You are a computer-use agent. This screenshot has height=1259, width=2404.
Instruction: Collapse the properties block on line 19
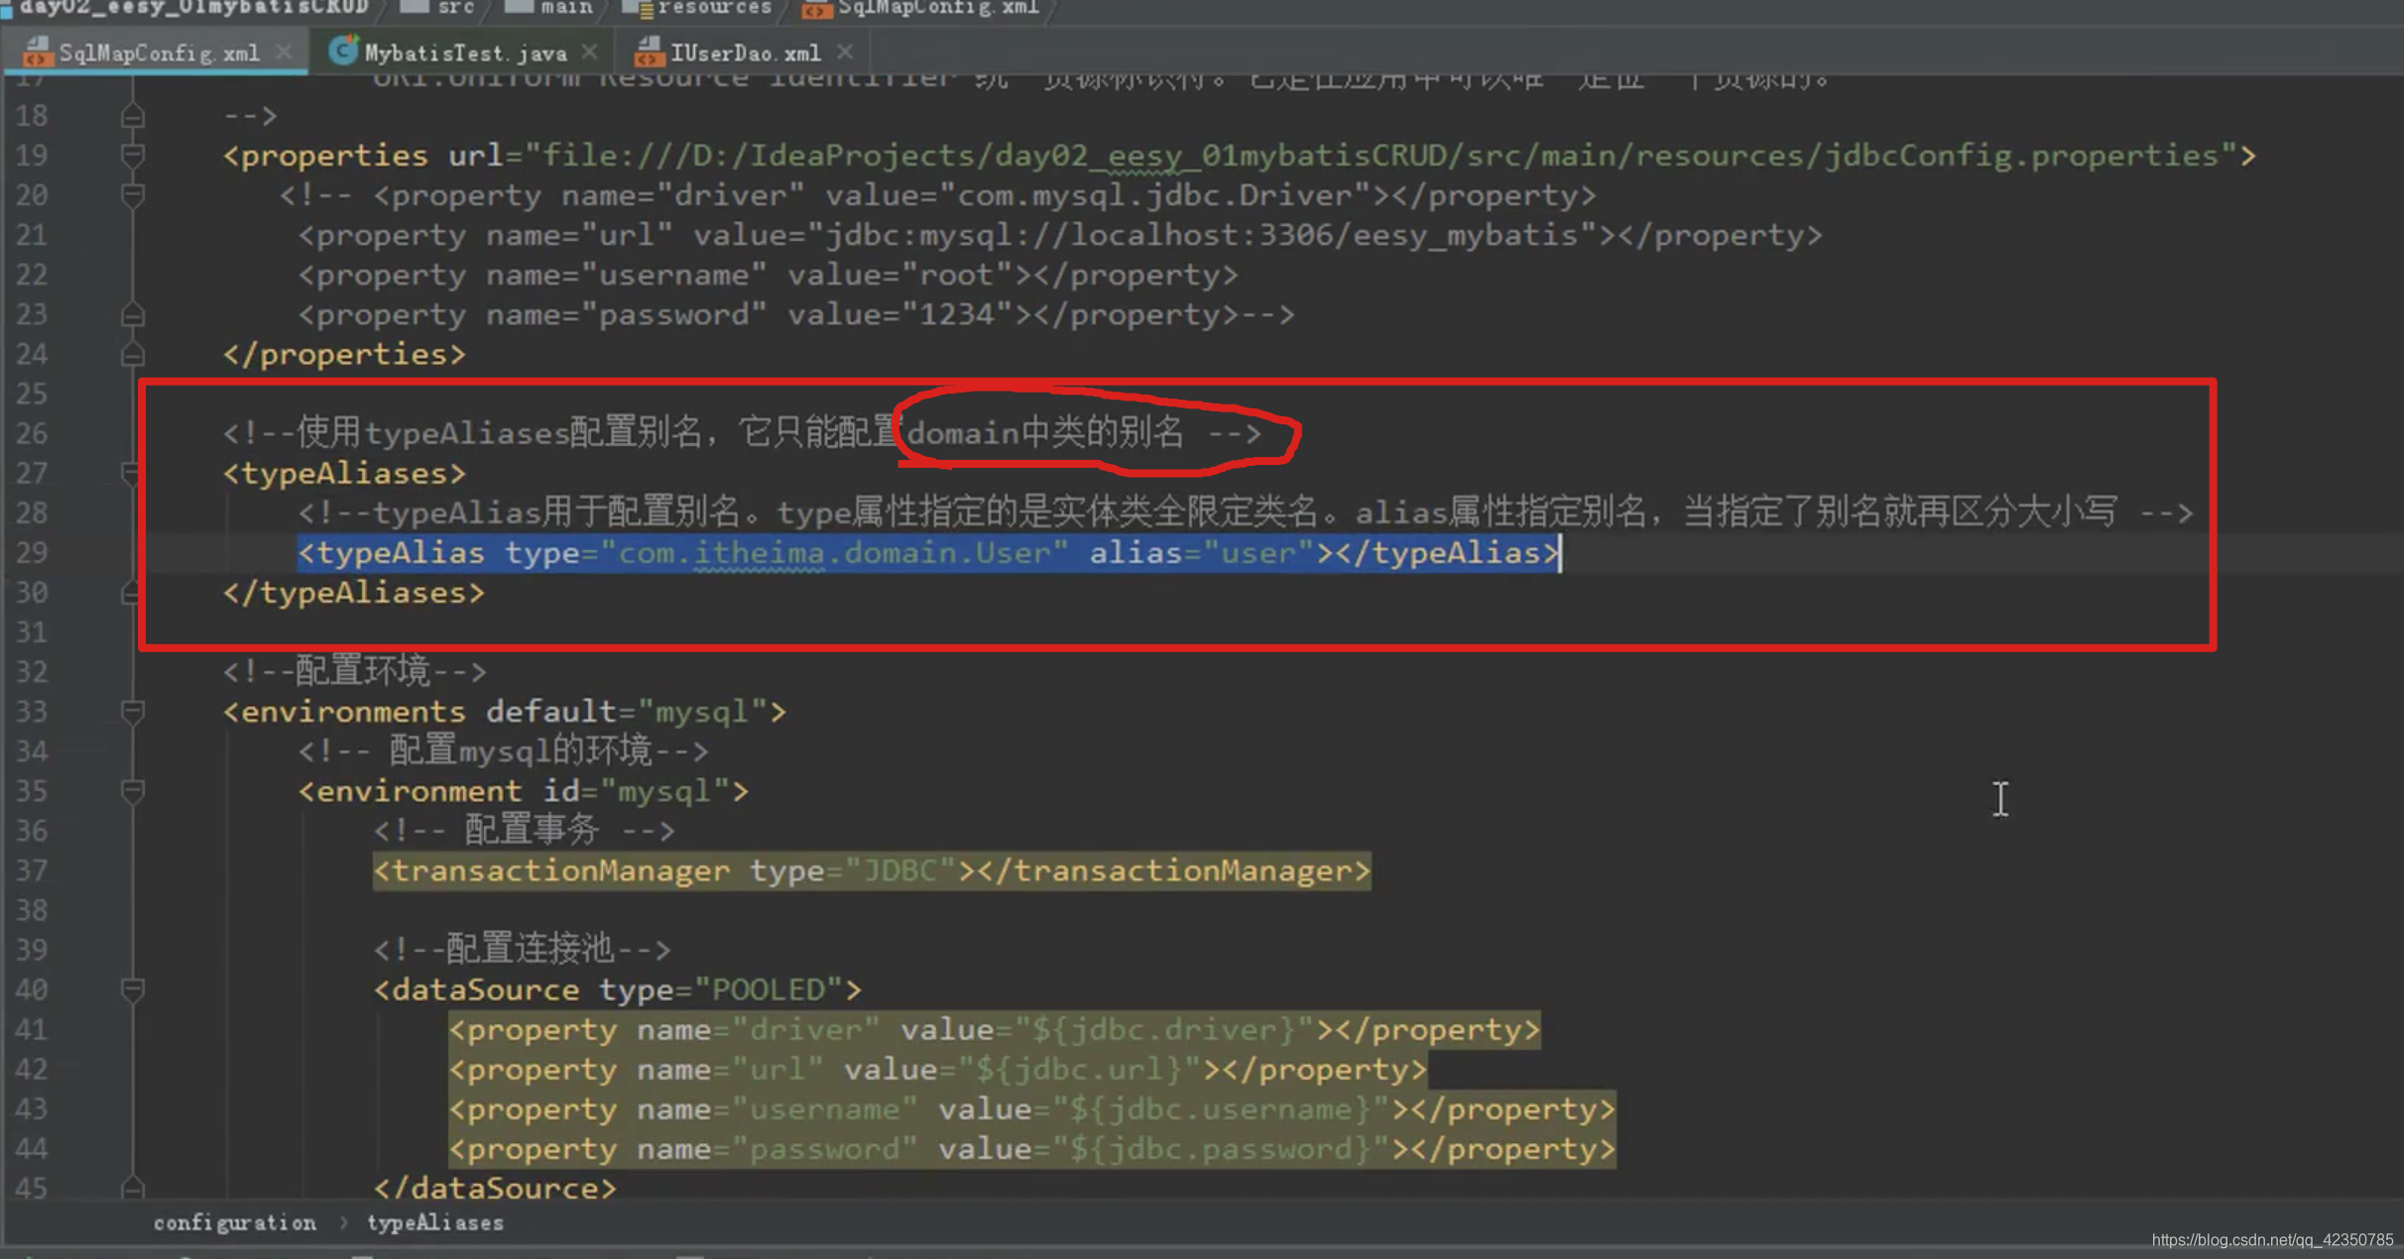132,156
